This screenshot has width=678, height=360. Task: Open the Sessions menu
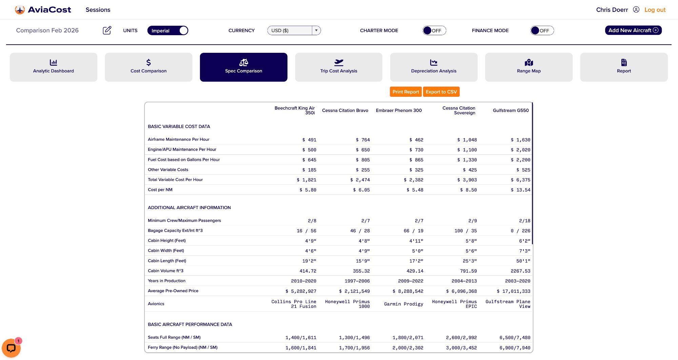pos(98,10)
